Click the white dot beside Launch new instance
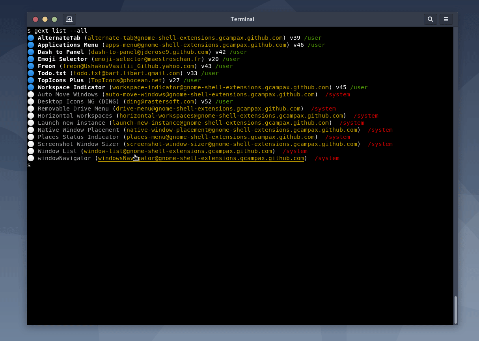Screen dimensions: 479x341 31,123
